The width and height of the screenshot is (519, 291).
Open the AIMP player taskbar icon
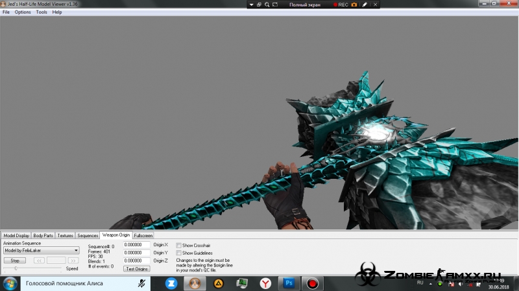219,283
